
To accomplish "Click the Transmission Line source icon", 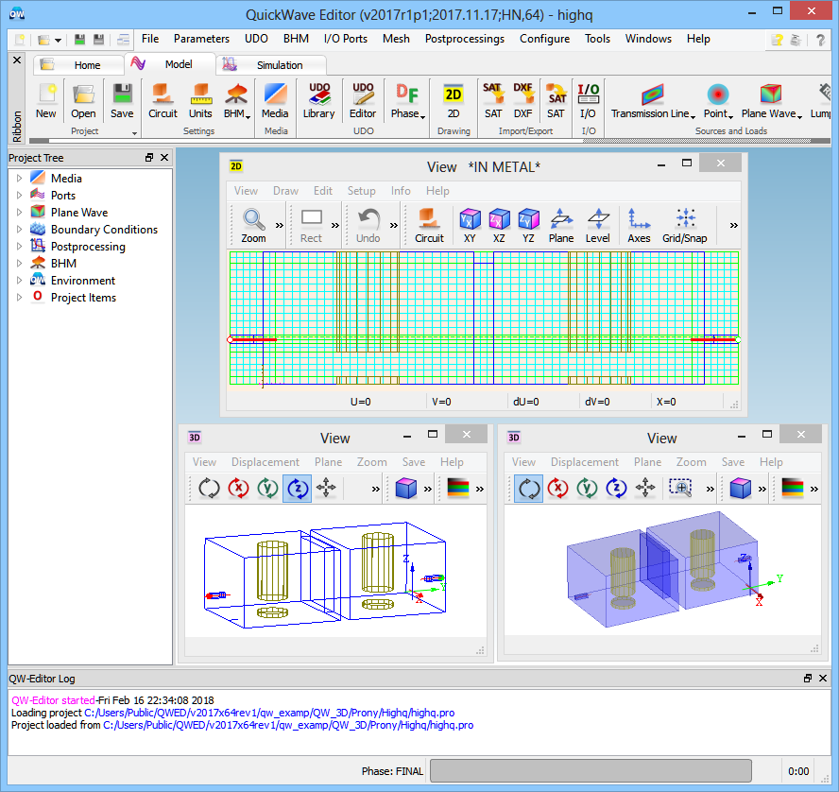I will 652,100.
